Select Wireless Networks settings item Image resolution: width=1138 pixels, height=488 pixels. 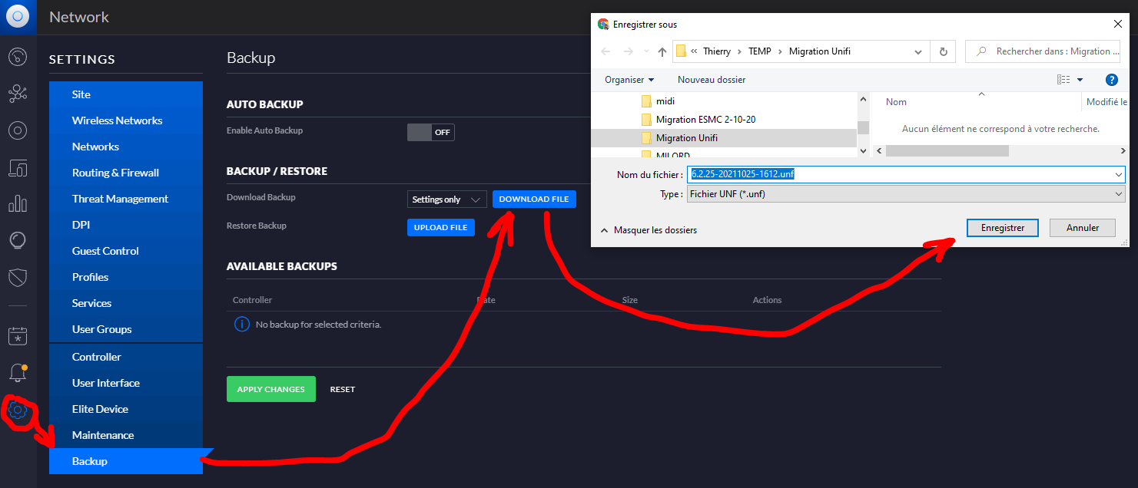117,120
